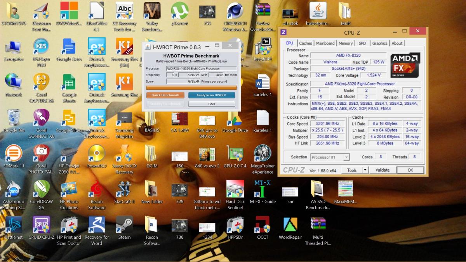This screenshot has height=262, width=466.
Task: Click the Samsung Kies (Lite) icon
Action: click(124, 52)
